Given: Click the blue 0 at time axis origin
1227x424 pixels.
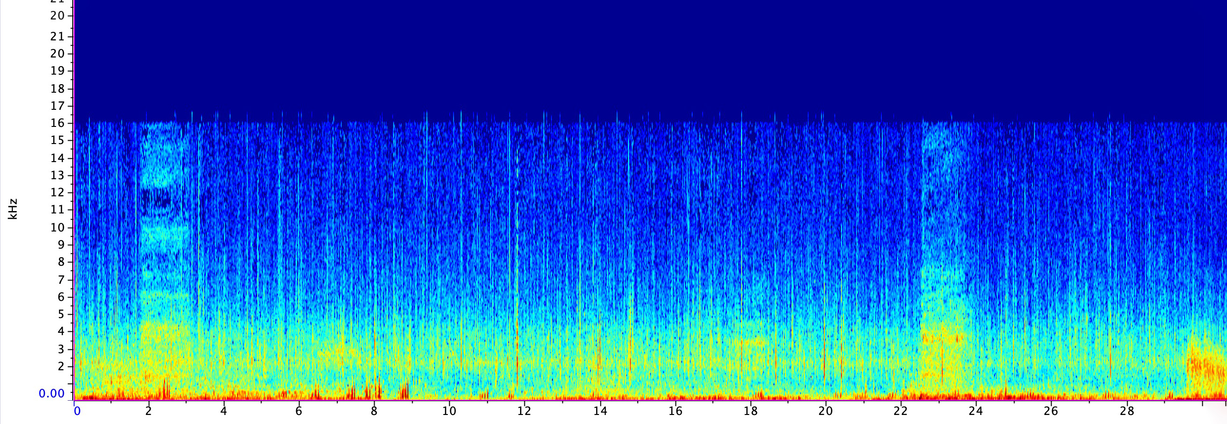Looking at the screenshot, I should pos(77,411).
